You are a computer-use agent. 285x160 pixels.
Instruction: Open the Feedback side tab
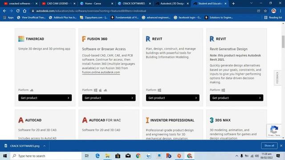point(277,78)
